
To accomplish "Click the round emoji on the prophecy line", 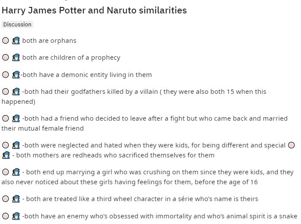I will (6, 58).
